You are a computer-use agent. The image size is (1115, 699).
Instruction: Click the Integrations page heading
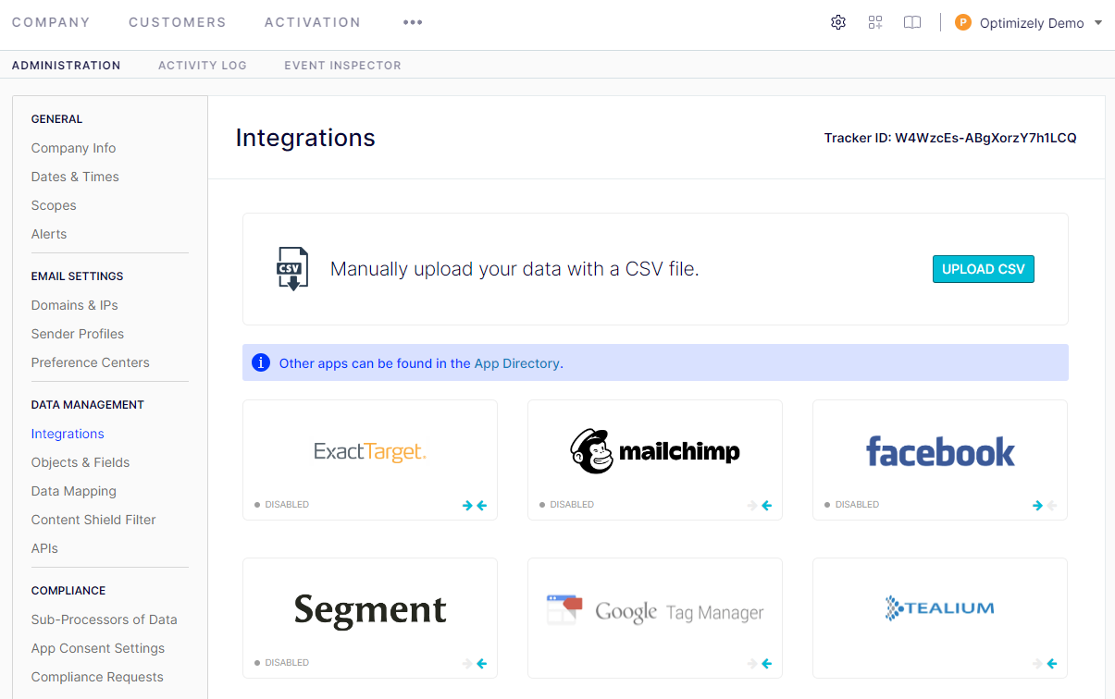(x=305, y=138)
